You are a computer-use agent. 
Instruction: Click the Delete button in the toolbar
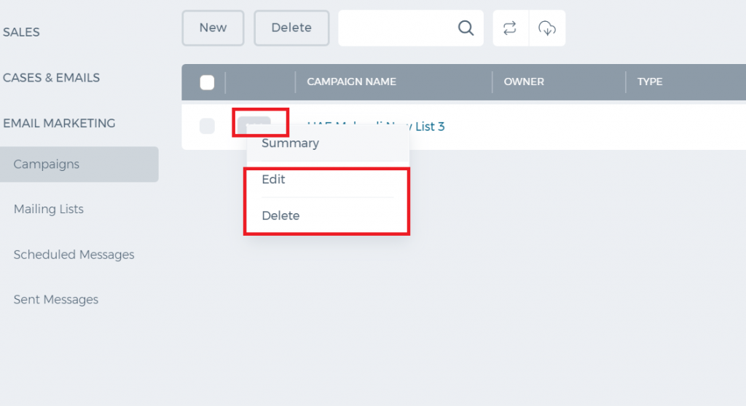(291, 28)
